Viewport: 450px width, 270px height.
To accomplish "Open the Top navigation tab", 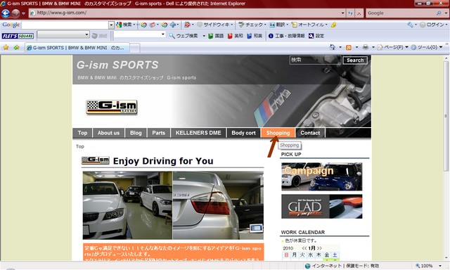I will point(82,133).
